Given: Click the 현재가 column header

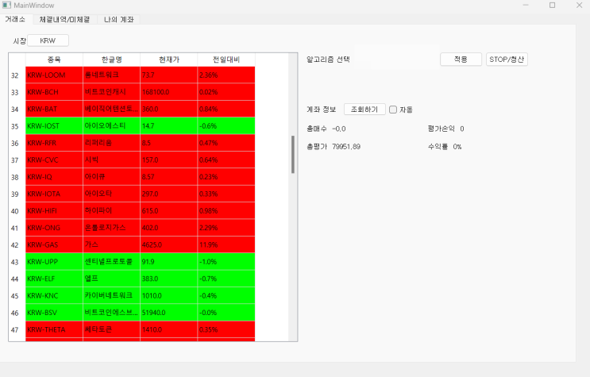Looking at the screenshot, I should 169,60.
